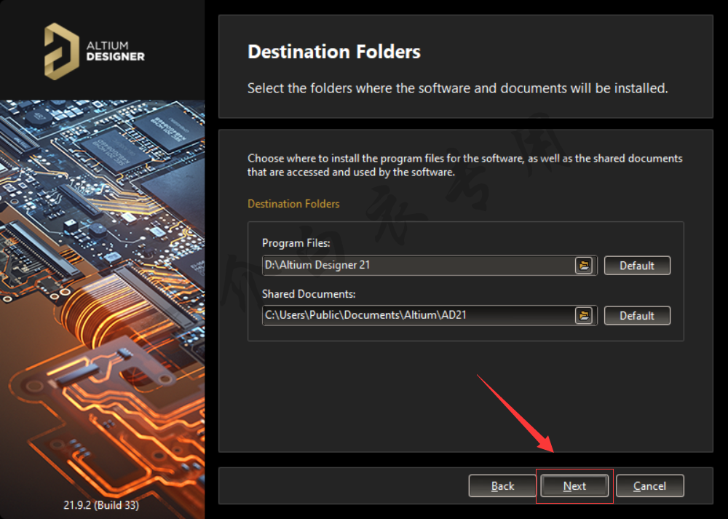Screen dimensions: 728x519
Task: Click the 'Choose where to install' description text
Action: tap(464, 165)
